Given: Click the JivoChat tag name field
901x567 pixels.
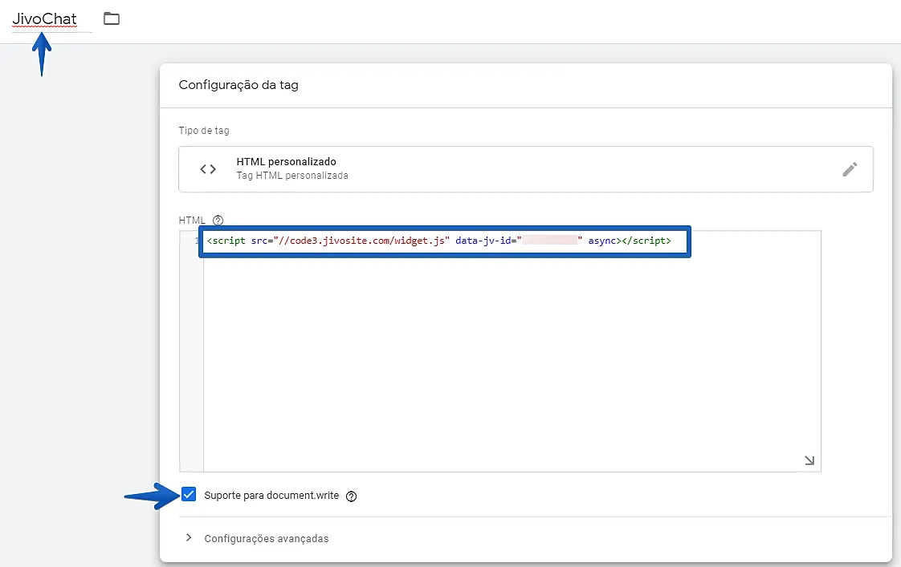Looking at the screenshot, I should 45,19.
